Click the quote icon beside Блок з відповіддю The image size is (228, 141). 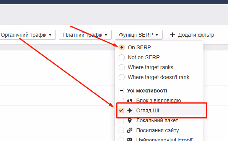130,100
